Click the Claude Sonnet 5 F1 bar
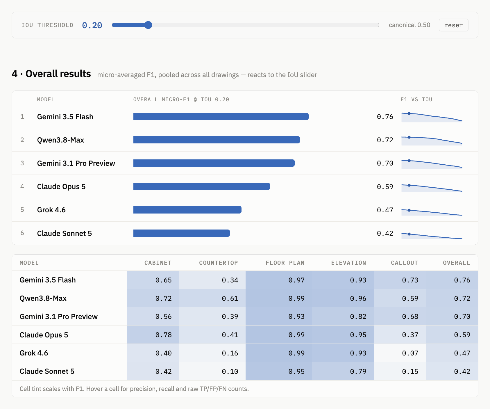 coord(182,233)
